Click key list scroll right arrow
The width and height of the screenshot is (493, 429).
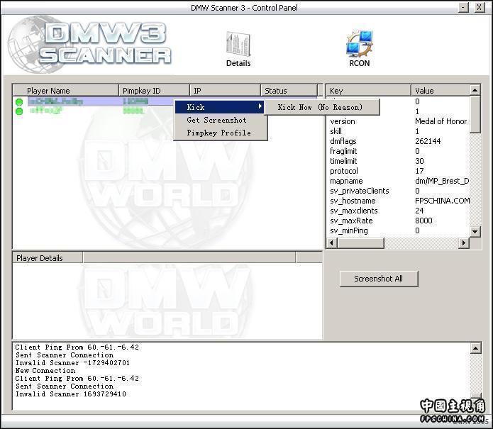[x=463, y=243]
